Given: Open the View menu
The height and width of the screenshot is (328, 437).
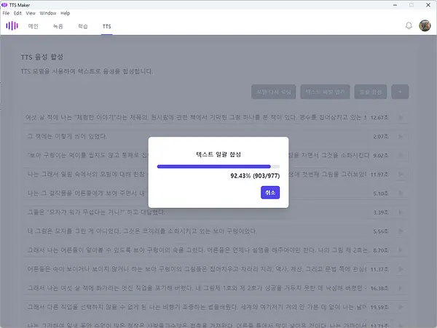Looking at the screenshot, I should pyautogui.click(x=31, y=13).
